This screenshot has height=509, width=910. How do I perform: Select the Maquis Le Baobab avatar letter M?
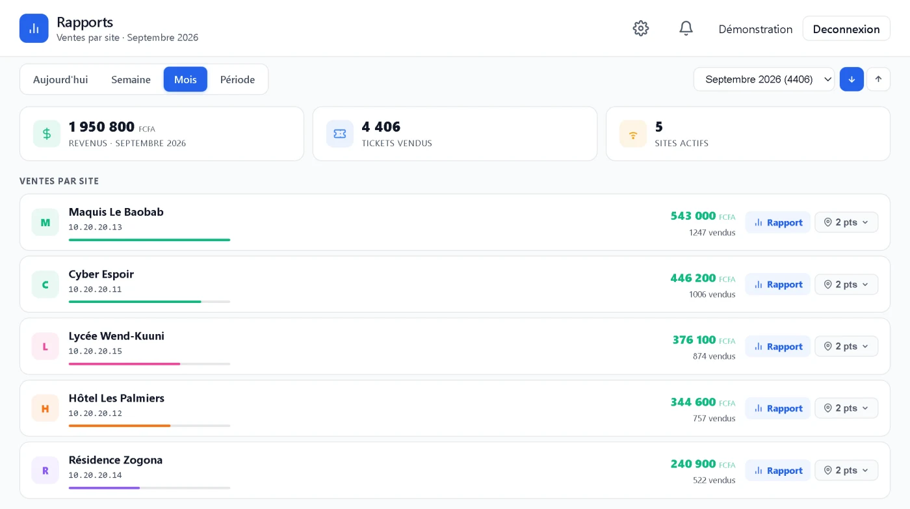(x=45, y=222)
